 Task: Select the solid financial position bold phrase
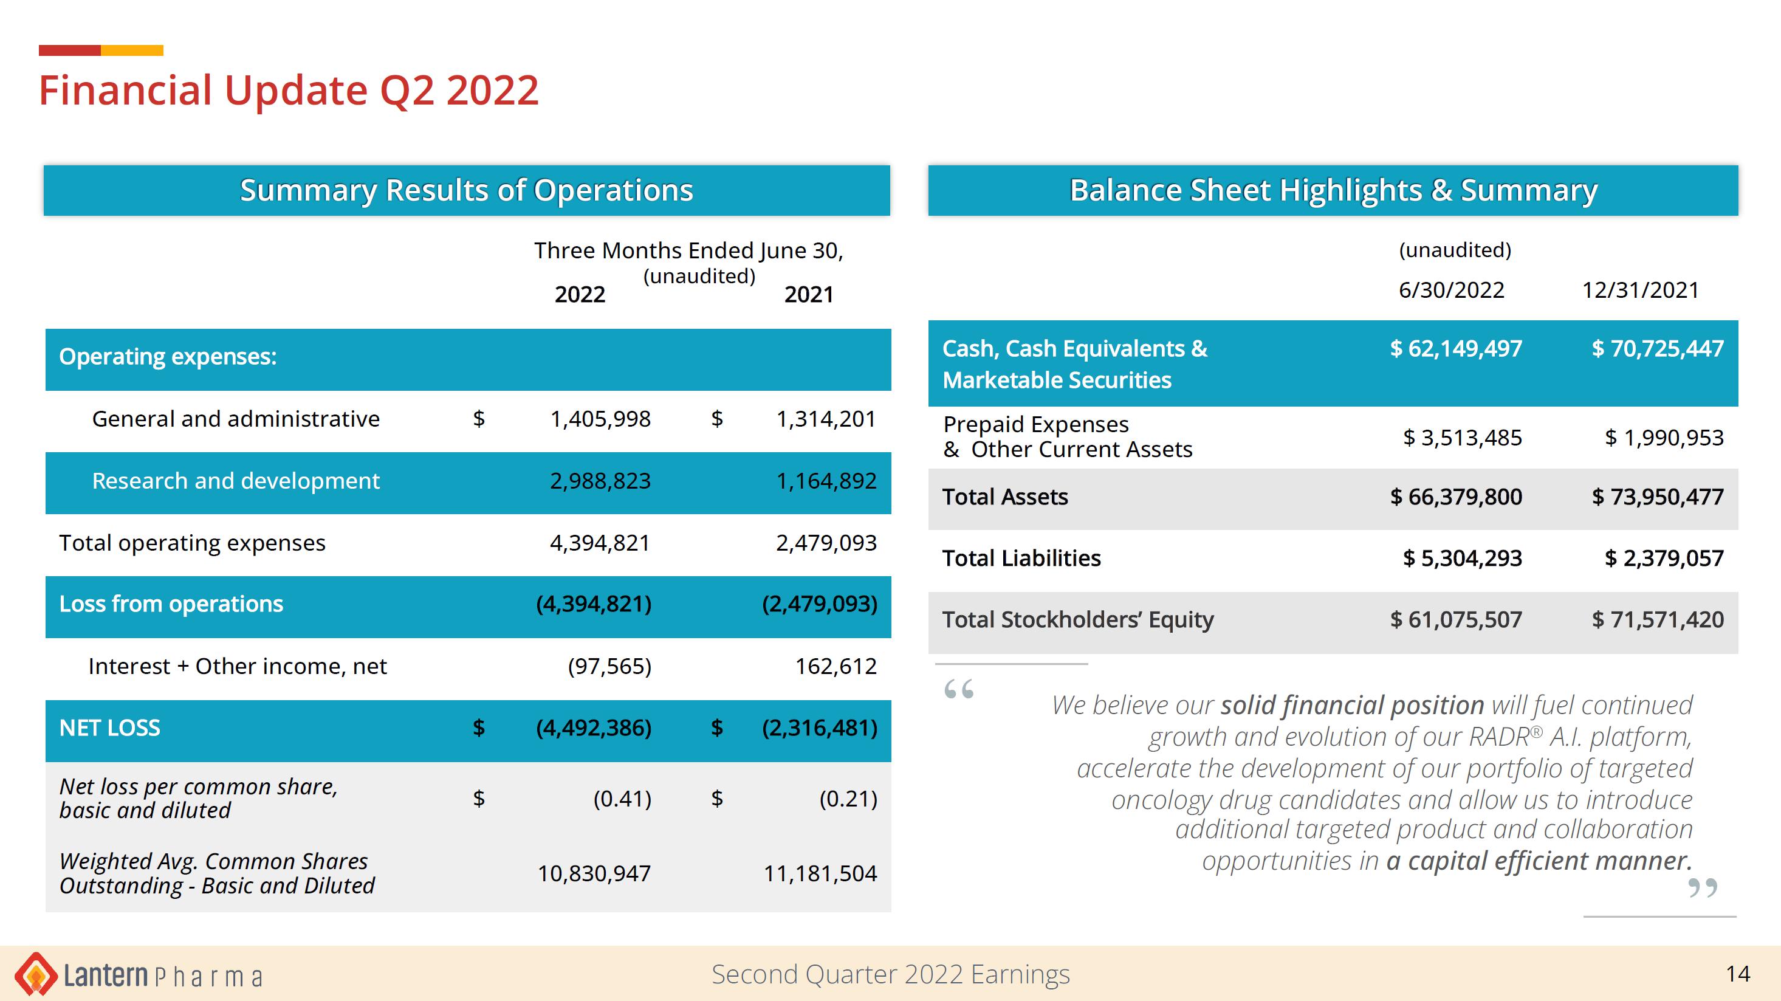[x=1353, y=706]
